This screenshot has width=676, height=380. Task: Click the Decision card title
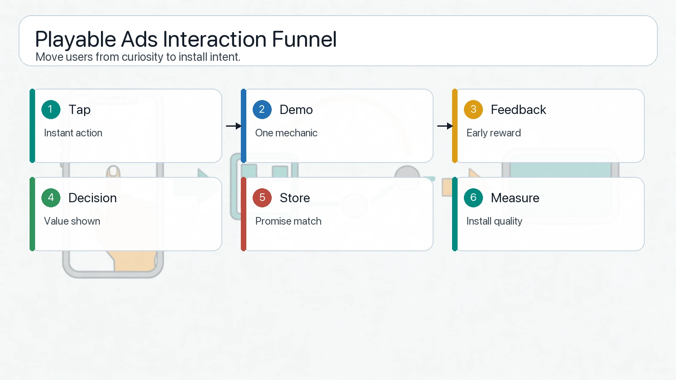click(x=93, y=198)
